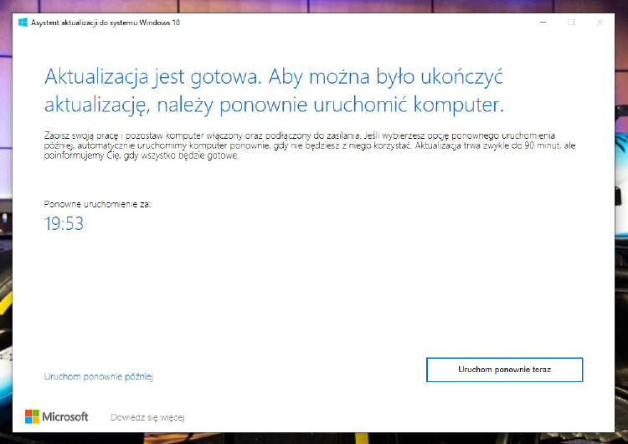This screenshot has width=628, height=444.
Task: Choose Uruchom ponownie później link
Action: [99, 376]
